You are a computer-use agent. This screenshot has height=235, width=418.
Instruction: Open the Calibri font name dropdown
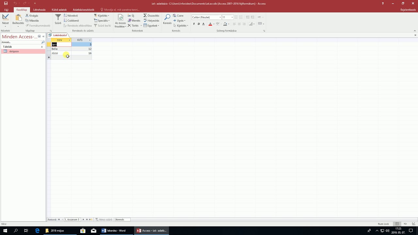click(220, 17)
